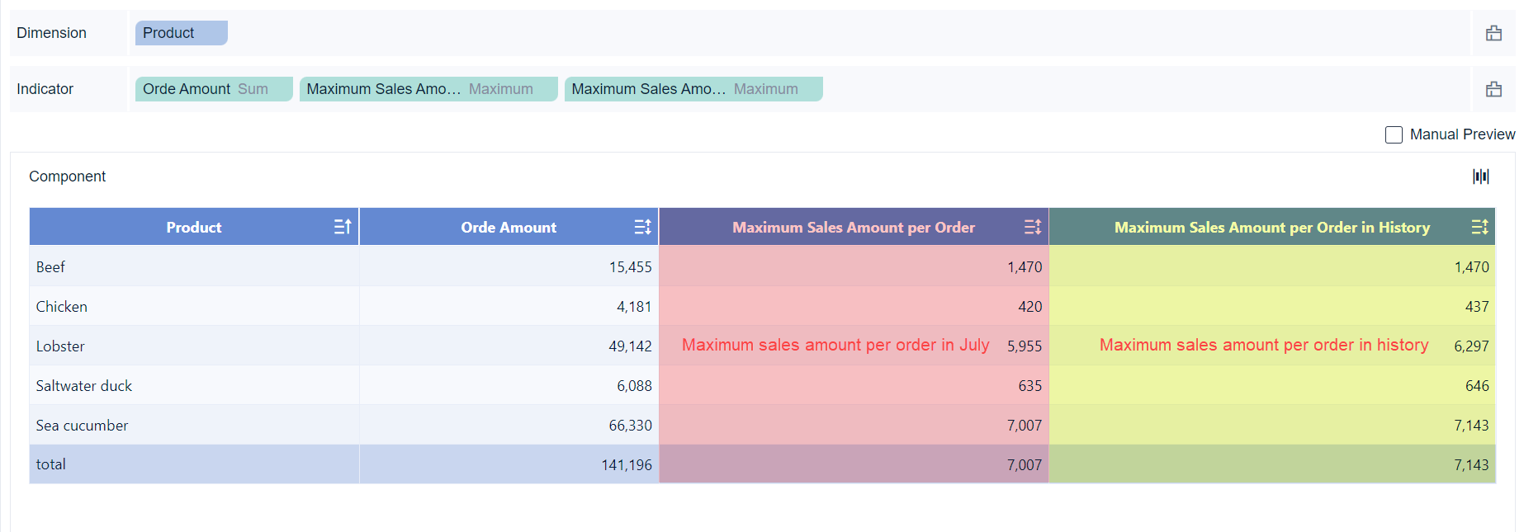Click the Chicken product cell
This screenshot has width=1524, height=532.
point(62,307)
